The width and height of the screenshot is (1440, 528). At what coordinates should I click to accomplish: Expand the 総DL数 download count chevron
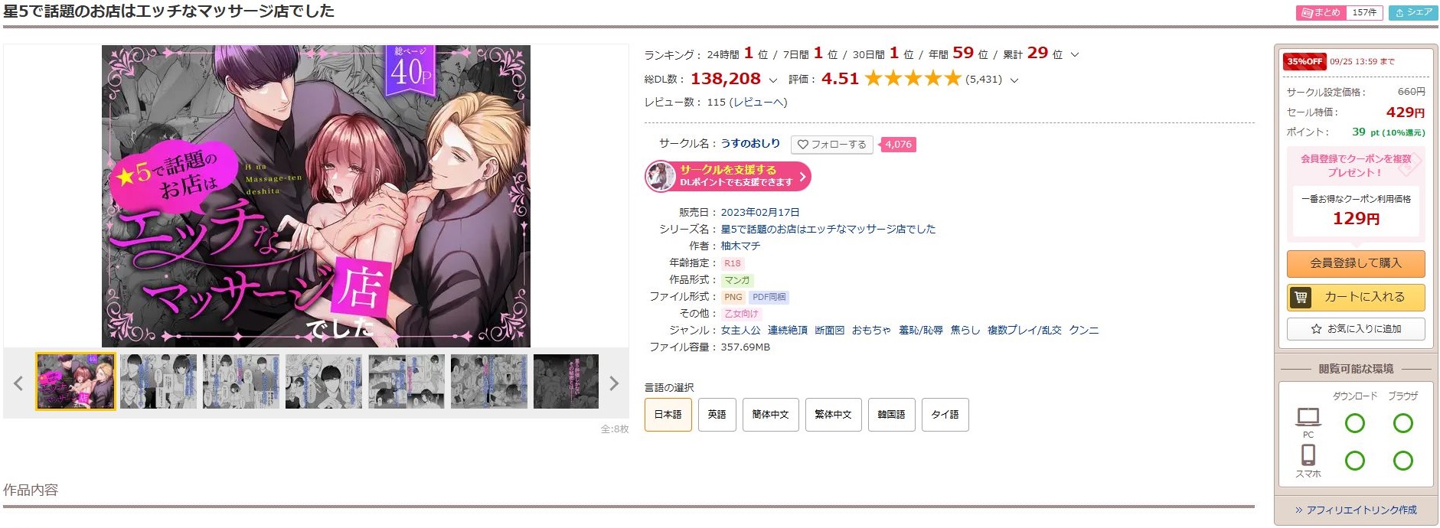coord(772,80)
